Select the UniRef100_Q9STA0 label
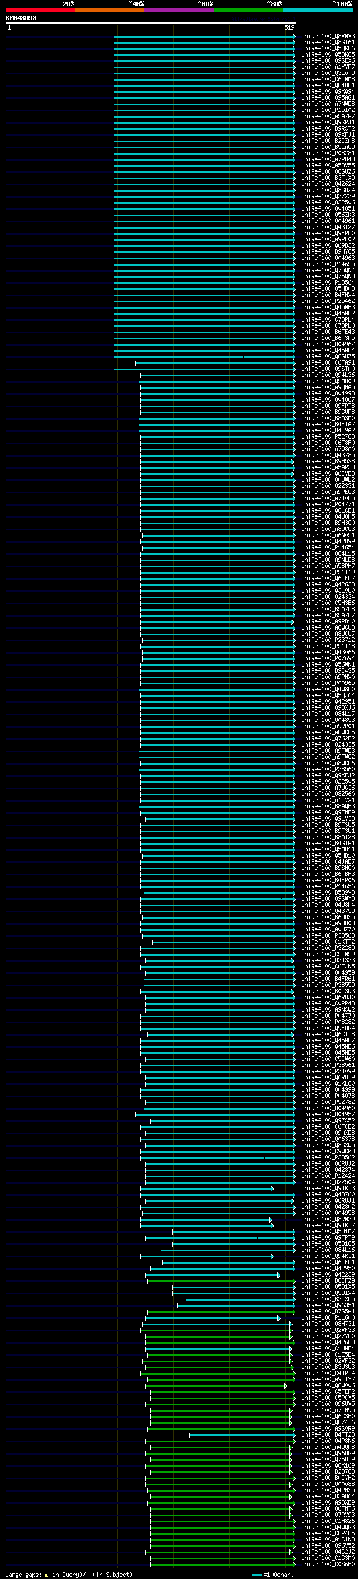The width and height of the screenshot is (358, 1579). 327,369
